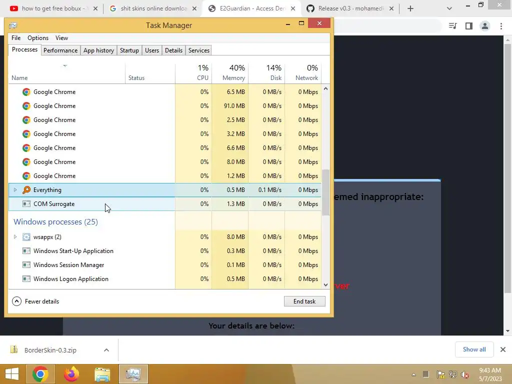Close the YouTube bobux tab

(95, 8)
